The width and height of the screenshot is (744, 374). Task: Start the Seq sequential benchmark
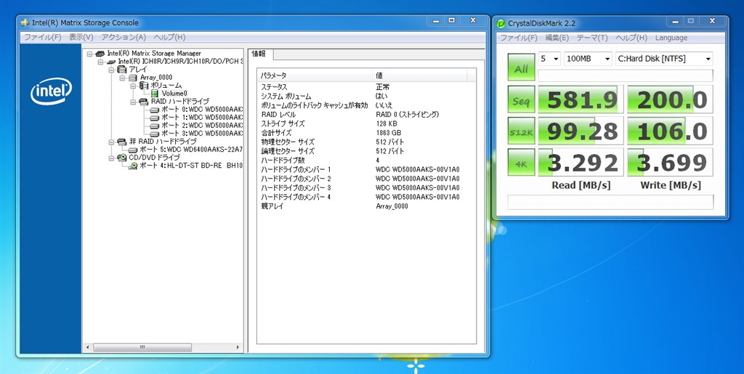pos(521,99)
